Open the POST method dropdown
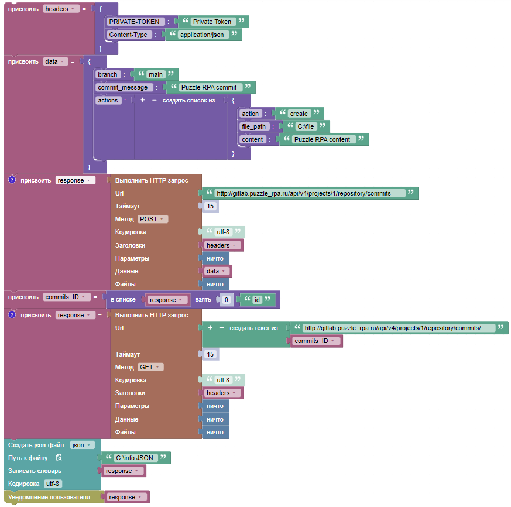The image size is (511, 507). pyautogui.click(x=153, y=219)
